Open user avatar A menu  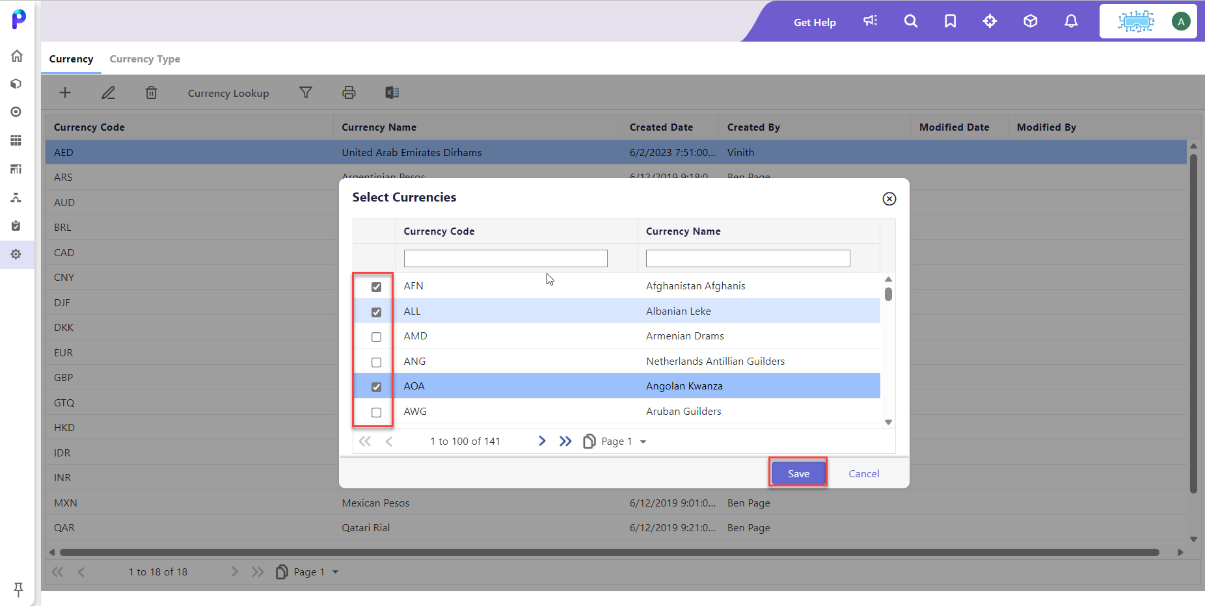click(1181, 21)
